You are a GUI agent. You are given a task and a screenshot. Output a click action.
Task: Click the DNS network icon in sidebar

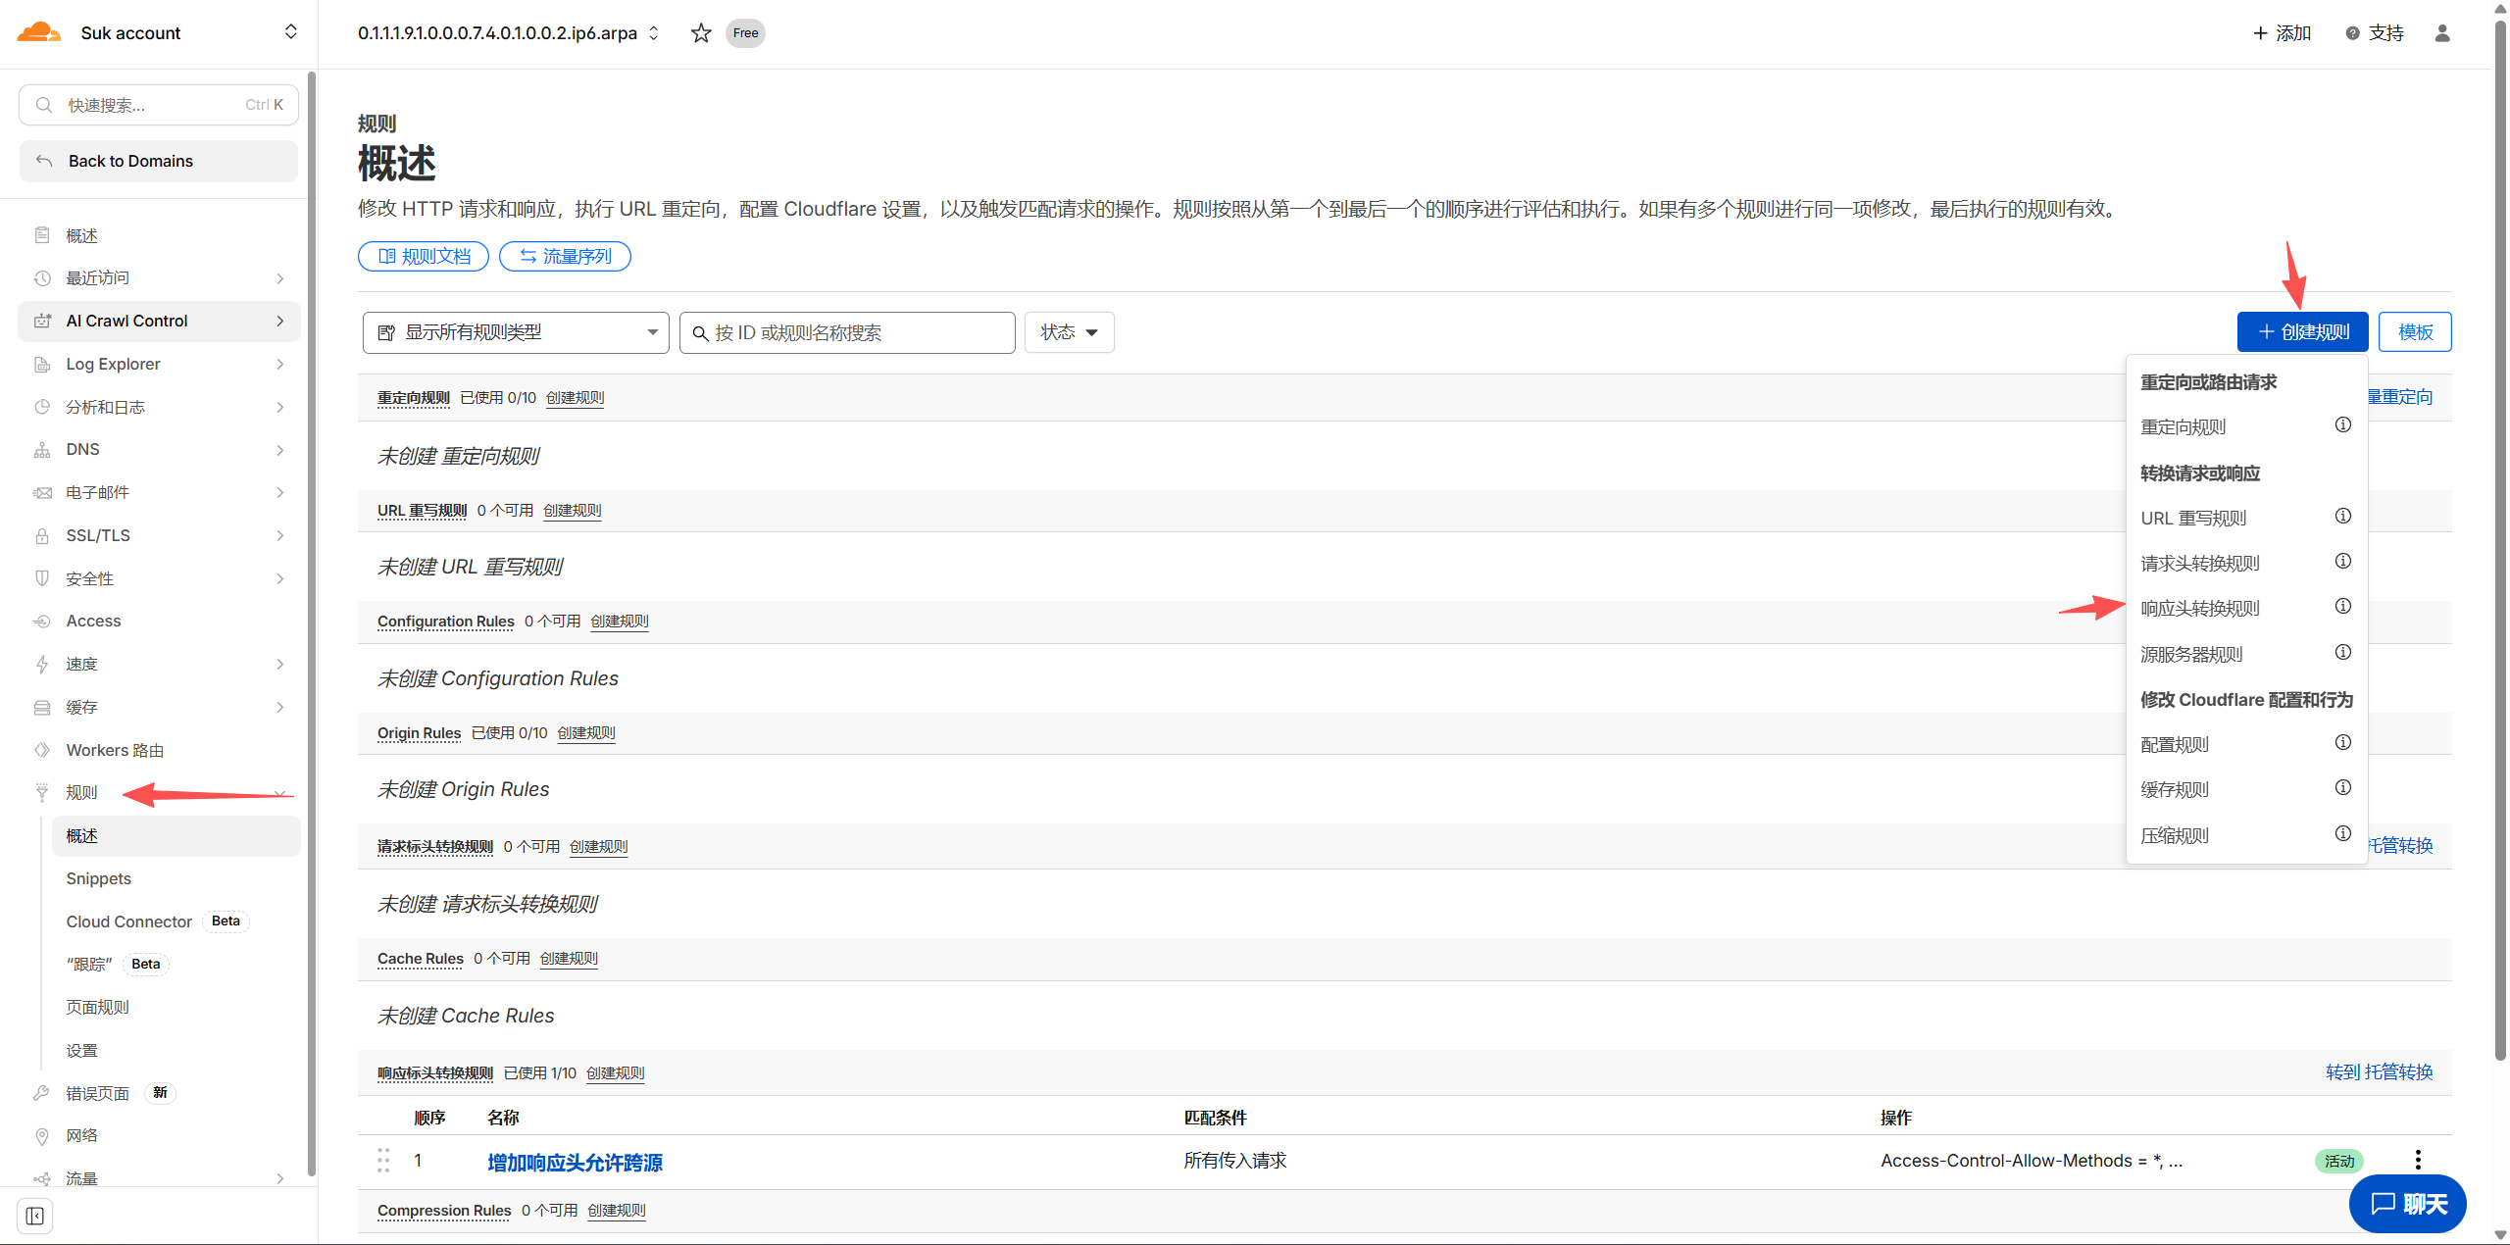coord(42,450)
